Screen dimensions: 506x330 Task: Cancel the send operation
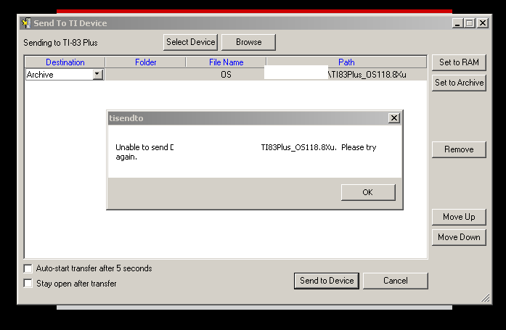point(396,281)
